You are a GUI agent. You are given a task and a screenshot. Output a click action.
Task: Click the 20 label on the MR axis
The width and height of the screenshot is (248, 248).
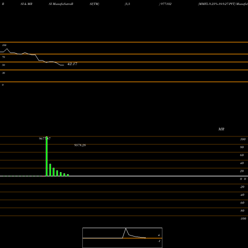coord(242,171)
